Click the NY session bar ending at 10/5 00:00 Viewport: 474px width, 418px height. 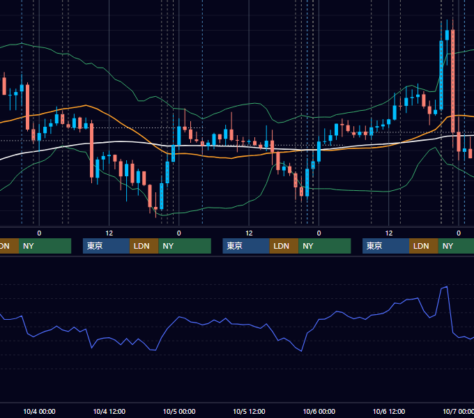(185, 246)
